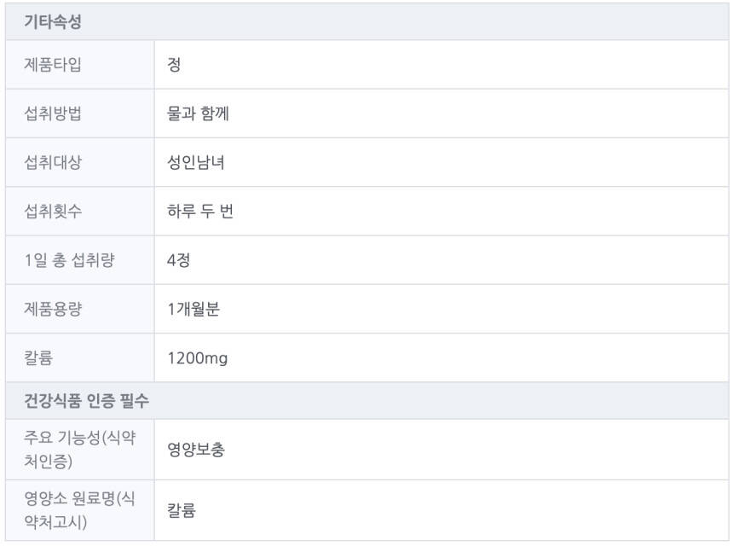Screen dimensions: 733x546
Task: Click the 영양소 원료명(식약처고시) label
Action: coord(79,510)
